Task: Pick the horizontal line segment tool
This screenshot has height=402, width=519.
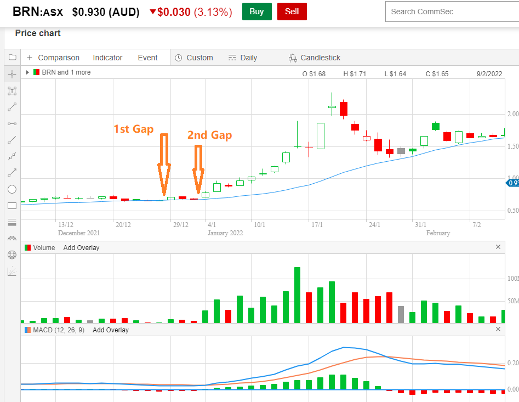Action: (x=12, y=123)
